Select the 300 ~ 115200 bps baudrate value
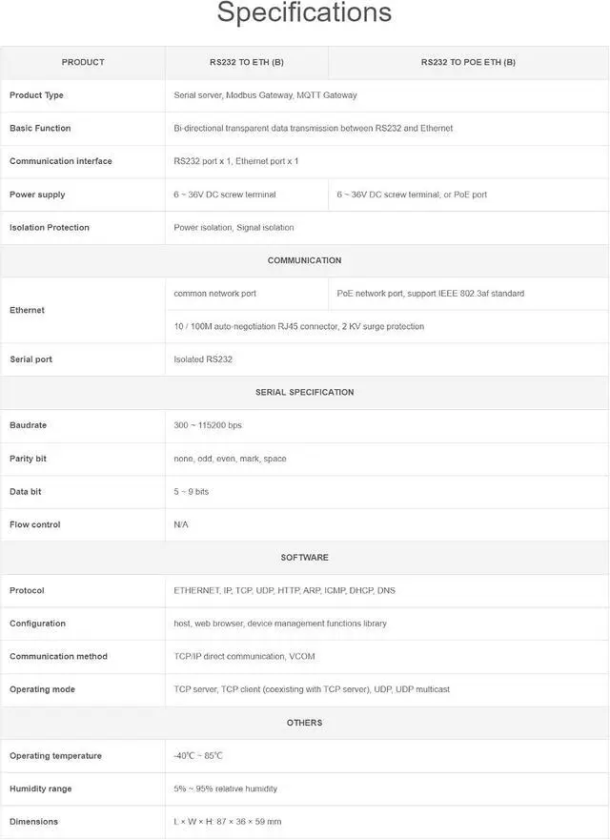Image resolution: width=610 pixels, height=840 pixels. pos(208,425)
